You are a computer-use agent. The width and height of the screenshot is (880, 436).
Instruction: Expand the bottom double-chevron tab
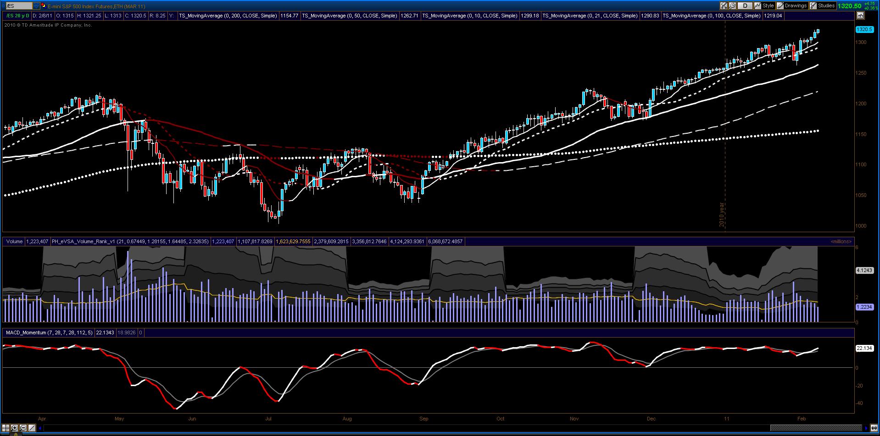coord(15,434)
